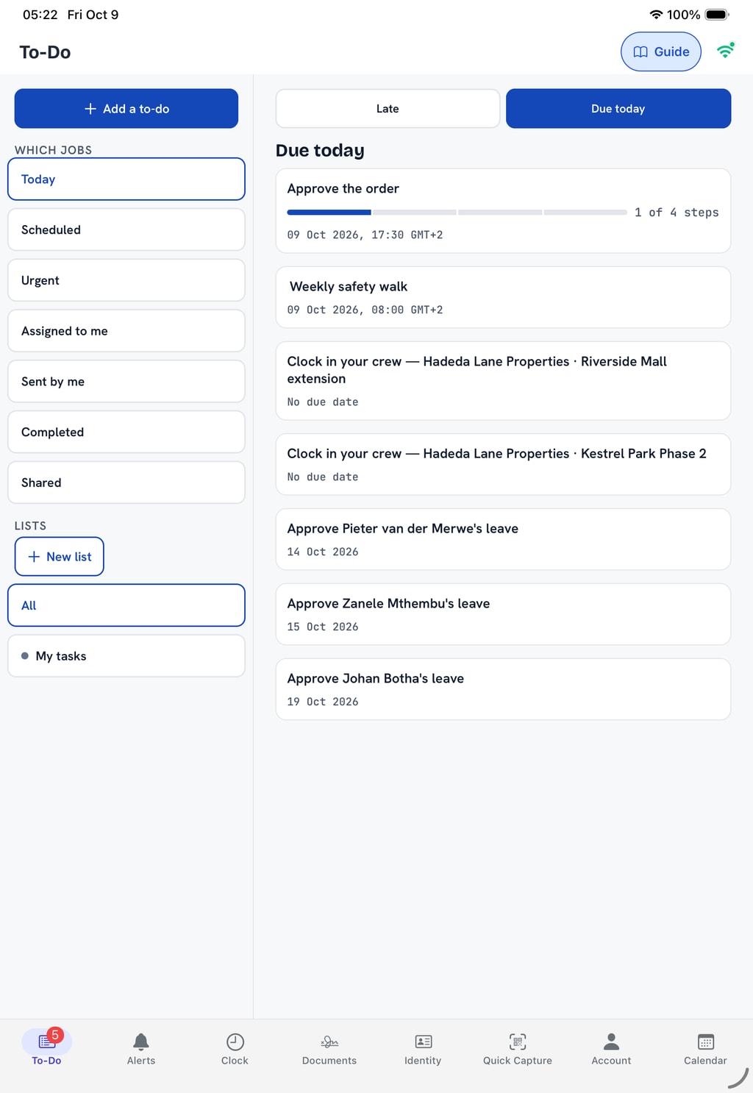Viewport: 753px width, 1093px height.
Task: Open Approve Johan Botha's leave
Action: [x=503, y=689]
